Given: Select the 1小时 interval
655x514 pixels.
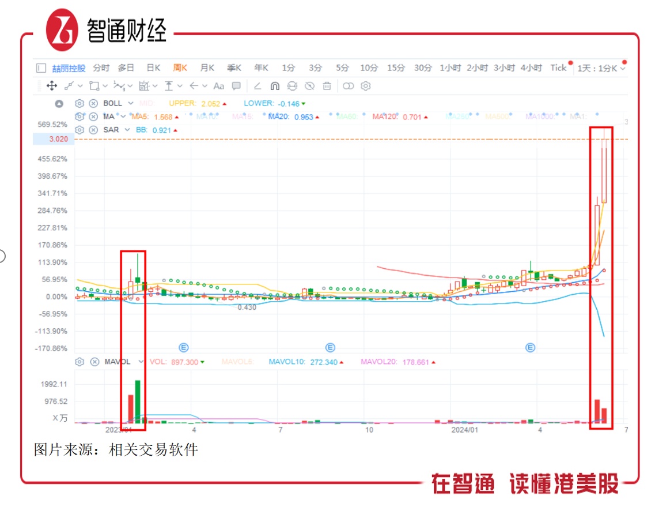Looking at the screenshot, I should (x=450, y=67).
